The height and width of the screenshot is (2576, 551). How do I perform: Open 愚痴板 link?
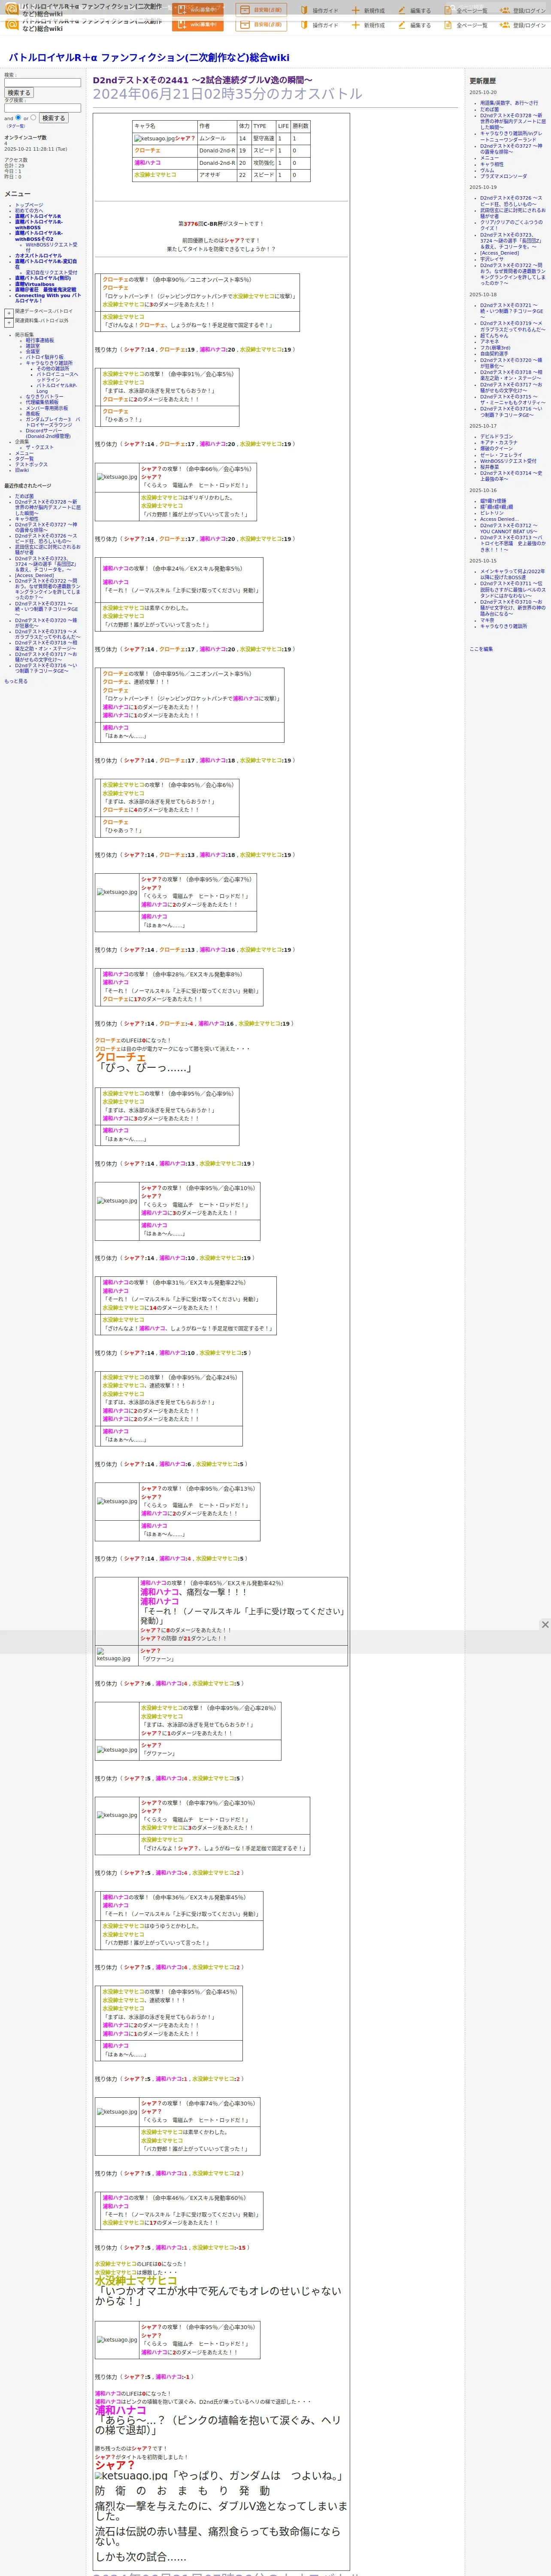pyautogui.click(x=33, y=414)
